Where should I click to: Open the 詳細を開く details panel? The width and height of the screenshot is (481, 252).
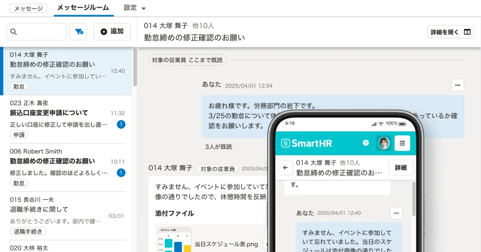click(x=450, y=32)
